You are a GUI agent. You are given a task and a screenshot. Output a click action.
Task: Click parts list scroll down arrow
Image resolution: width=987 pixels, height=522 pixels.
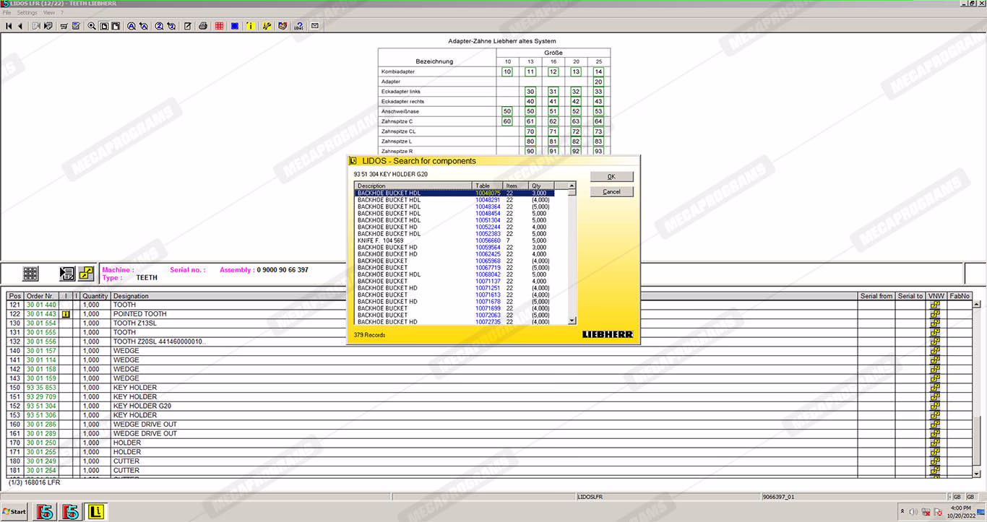tap(978, 473)
